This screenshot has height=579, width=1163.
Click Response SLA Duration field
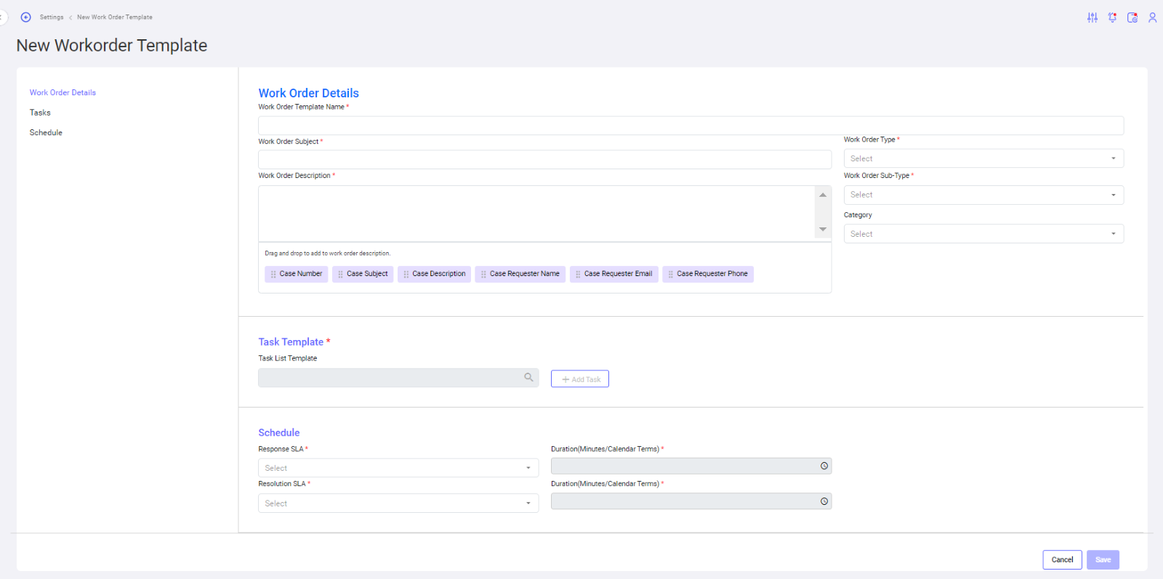pyautogui.click(x=691, y=466)
